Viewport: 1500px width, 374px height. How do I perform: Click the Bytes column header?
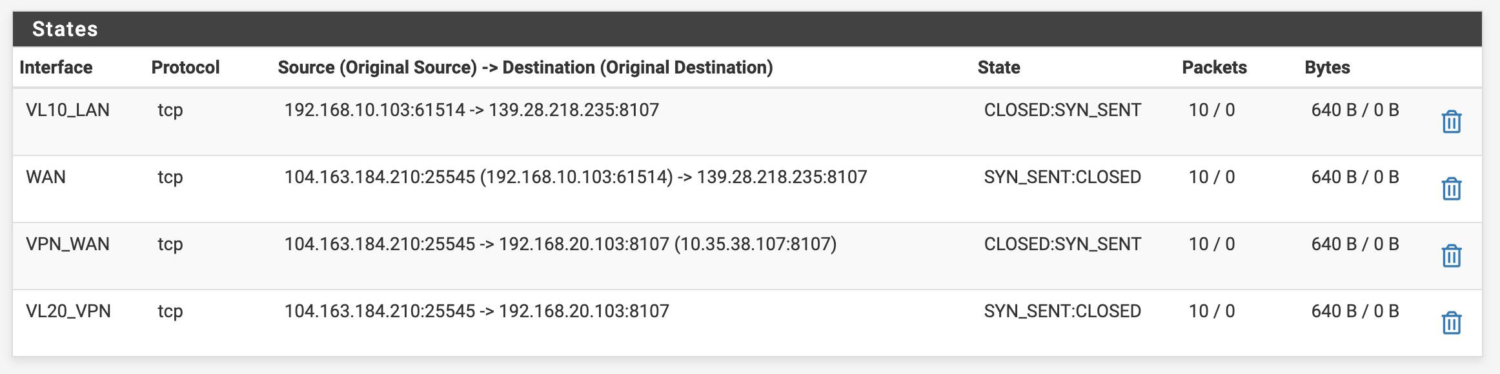1327,67
